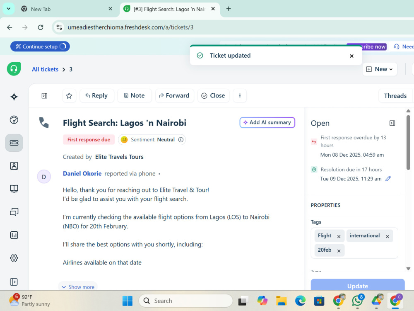Click the Windows taskbar Search box
414x311 pixels.
tap(185, 301)
